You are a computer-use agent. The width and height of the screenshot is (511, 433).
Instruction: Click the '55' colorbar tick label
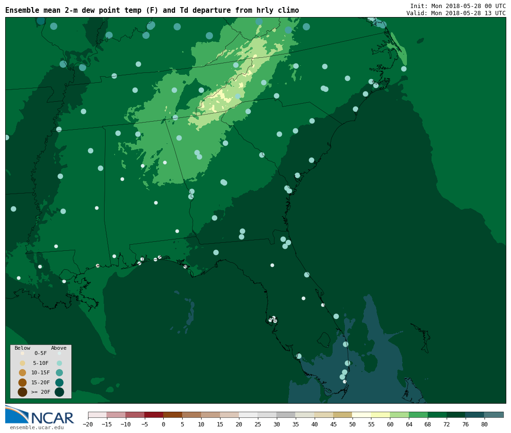click(371, 424)
